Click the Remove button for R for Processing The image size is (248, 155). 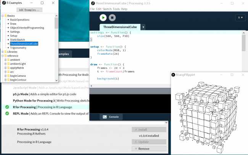click(149, 149)
